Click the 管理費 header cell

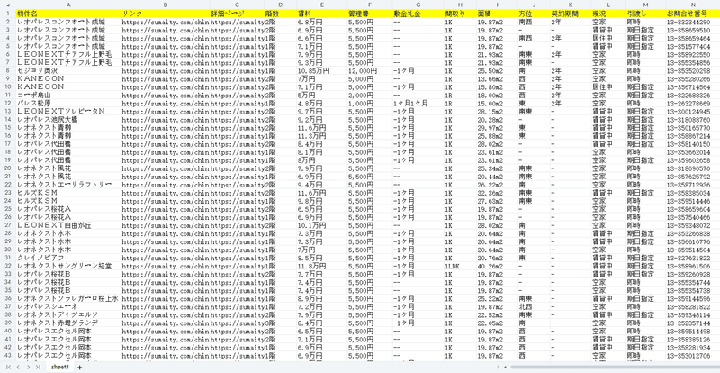click(370, 14)
